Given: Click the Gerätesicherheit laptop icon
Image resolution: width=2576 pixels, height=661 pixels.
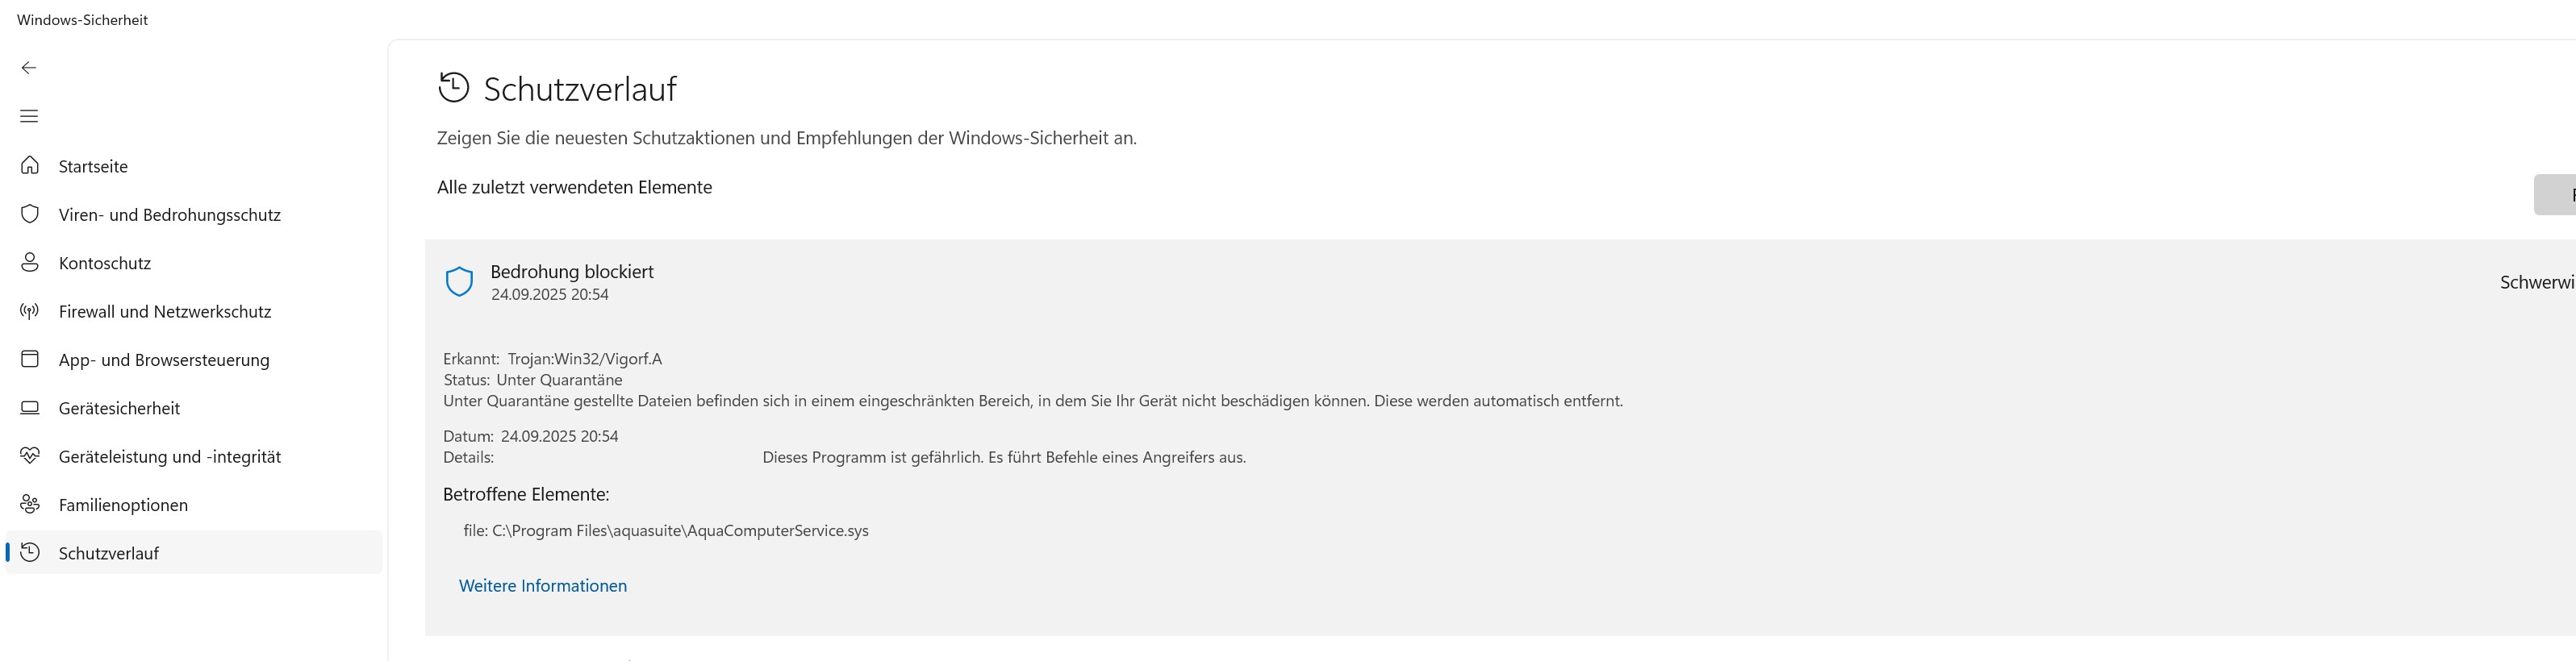Looking at the screenshot, I should point(30,409).
